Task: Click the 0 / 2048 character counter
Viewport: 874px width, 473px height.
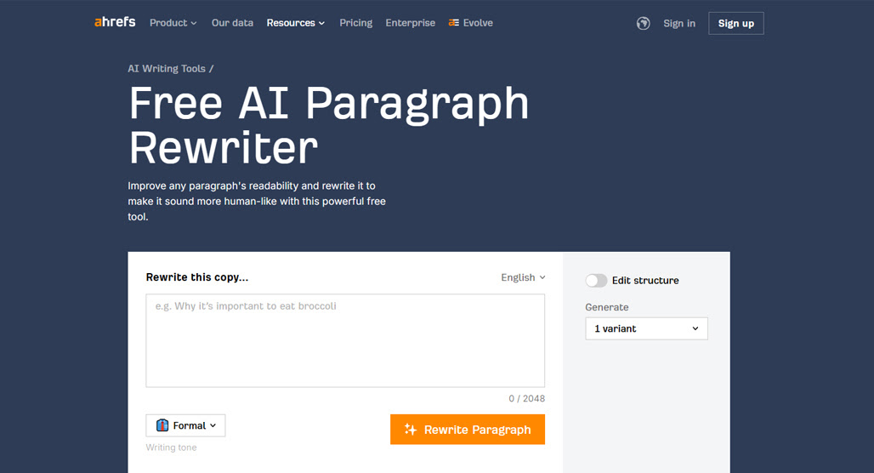Action: [527, 399]
